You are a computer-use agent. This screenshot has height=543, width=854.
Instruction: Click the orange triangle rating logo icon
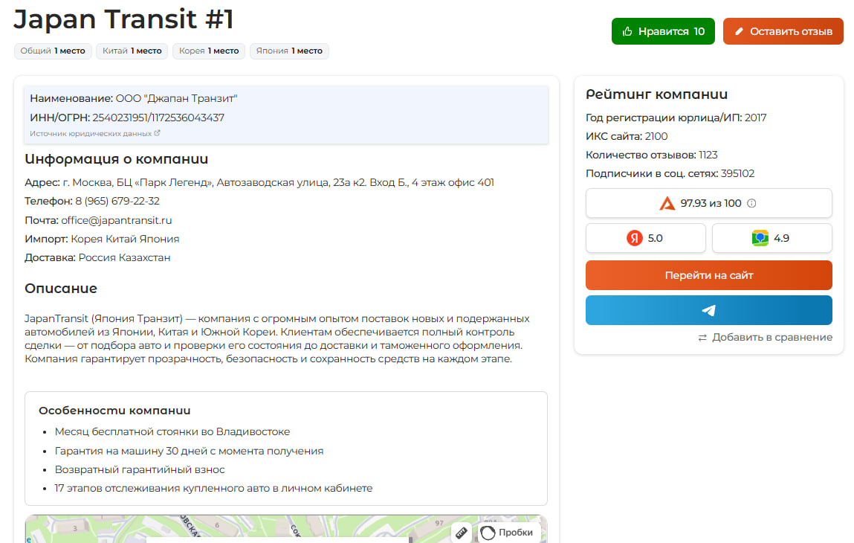tap(667, 203)
